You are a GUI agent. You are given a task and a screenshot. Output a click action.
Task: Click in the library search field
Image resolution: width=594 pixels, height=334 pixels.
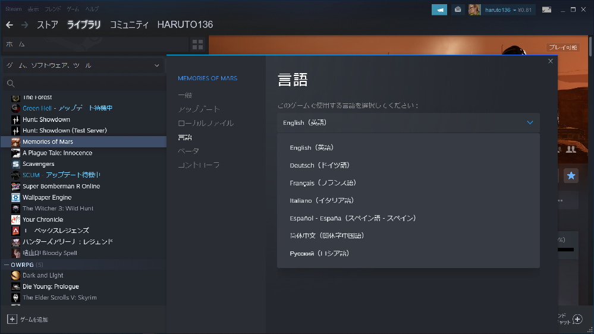pos(84,83)
